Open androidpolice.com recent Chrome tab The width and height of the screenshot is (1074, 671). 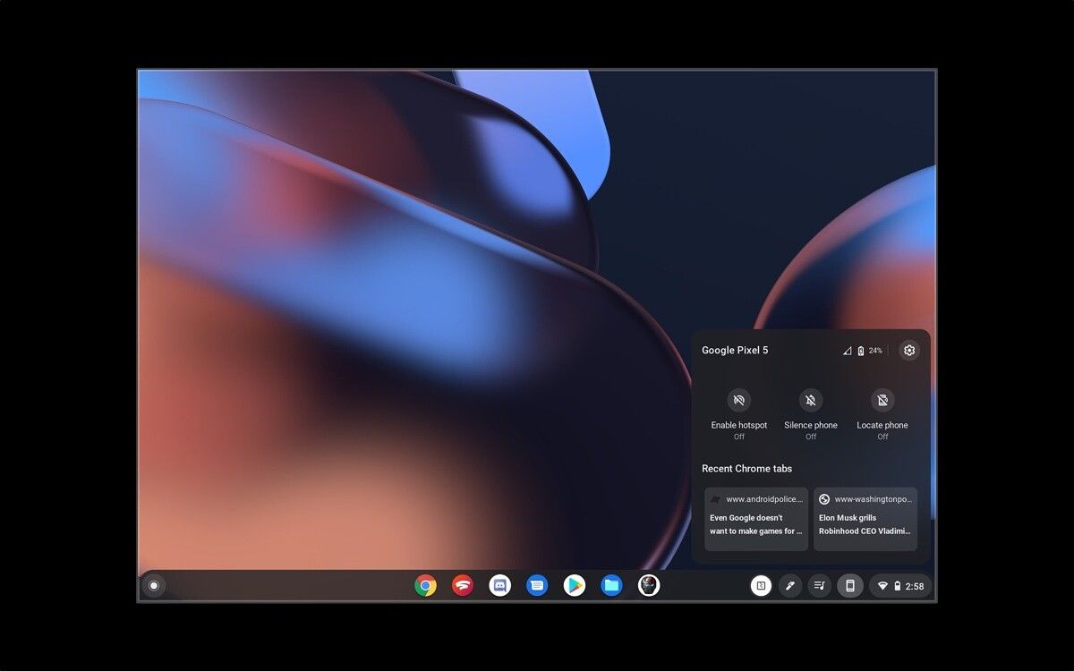coord(756,519)
